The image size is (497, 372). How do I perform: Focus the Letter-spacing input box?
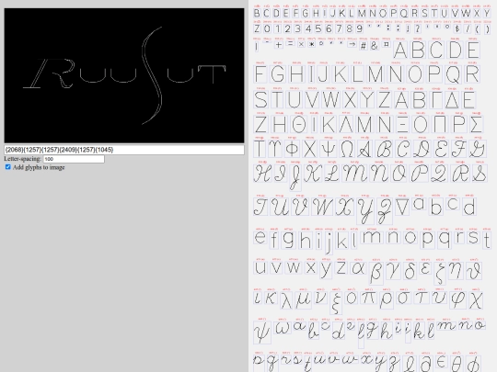[x=74, y=159]
